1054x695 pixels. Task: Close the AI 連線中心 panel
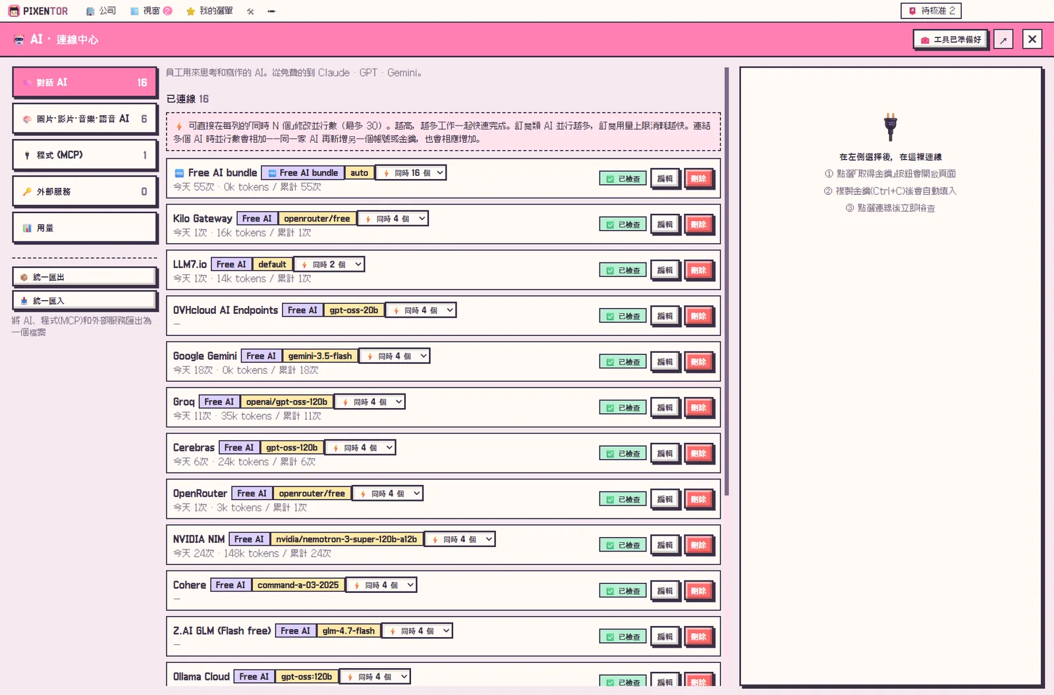click(x=1032, y=39)
